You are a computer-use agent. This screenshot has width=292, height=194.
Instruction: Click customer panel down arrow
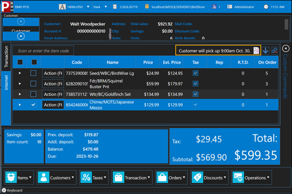point(21,36)
